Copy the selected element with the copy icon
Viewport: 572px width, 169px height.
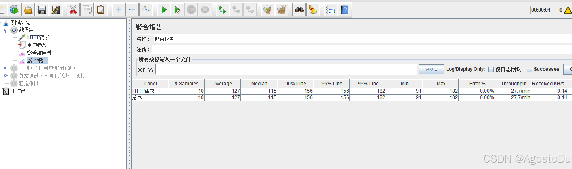[x=87, y=9]
